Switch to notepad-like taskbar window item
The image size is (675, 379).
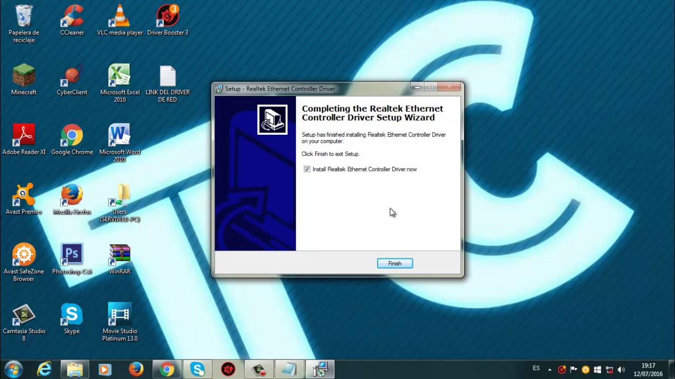click(289, 370)
